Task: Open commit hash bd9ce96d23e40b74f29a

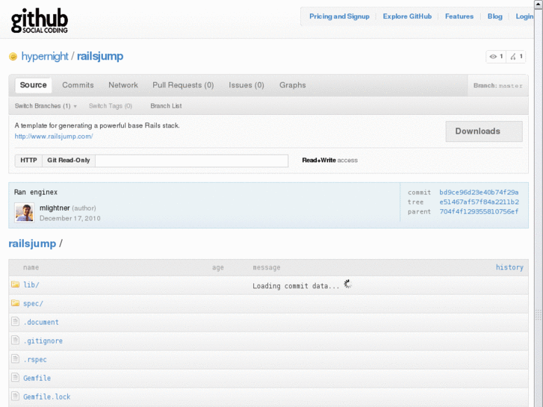Action: (x=479, y=192)
